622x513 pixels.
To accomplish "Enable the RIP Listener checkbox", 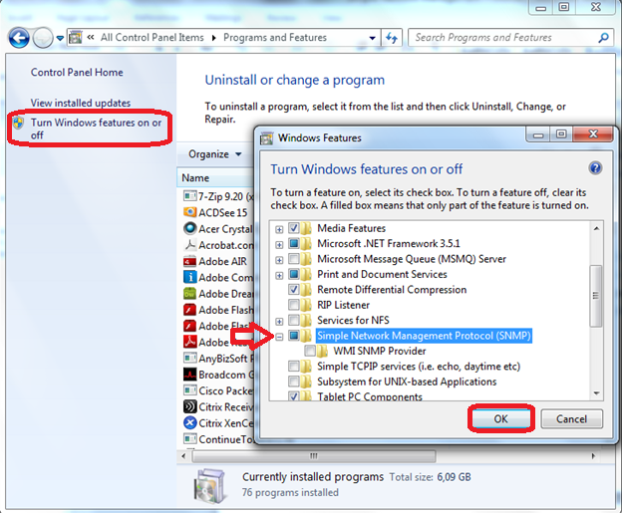I will click(x=293, y=305).
